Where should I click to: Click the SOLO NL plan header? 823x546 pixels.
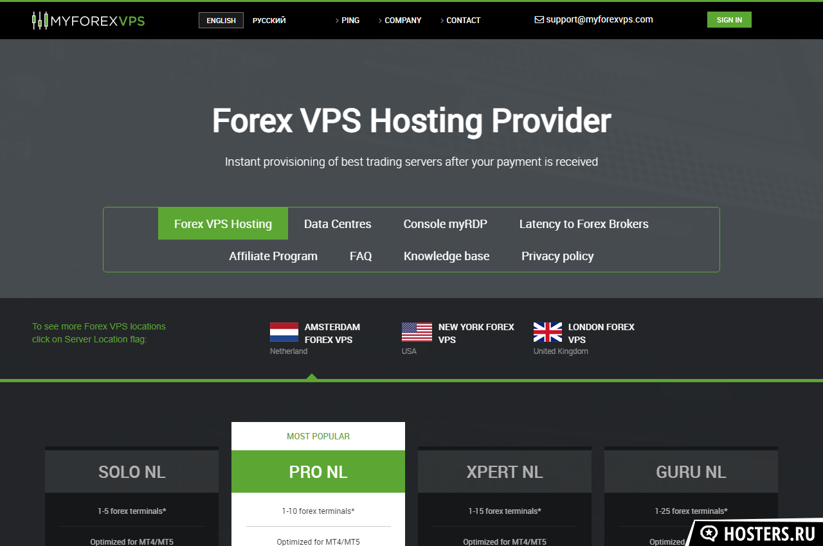[x=132, y=471]
